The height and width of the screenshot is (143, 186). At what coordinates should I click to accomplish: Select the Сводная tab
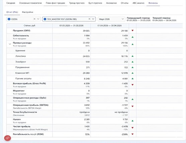pos(11,3)
